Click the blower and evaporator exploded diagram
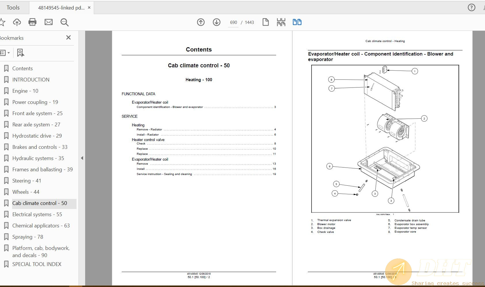The height and width of the screenshot is (287, 485). [x=385, y=139]
